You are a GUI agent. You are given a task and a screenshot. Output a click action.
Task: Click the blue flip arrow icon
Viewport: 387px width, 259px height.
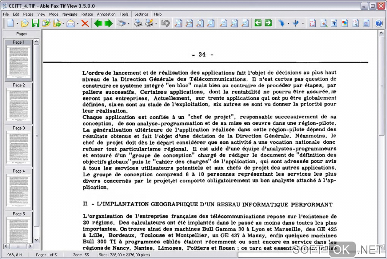pyautogui.click(x=296, y=24)
